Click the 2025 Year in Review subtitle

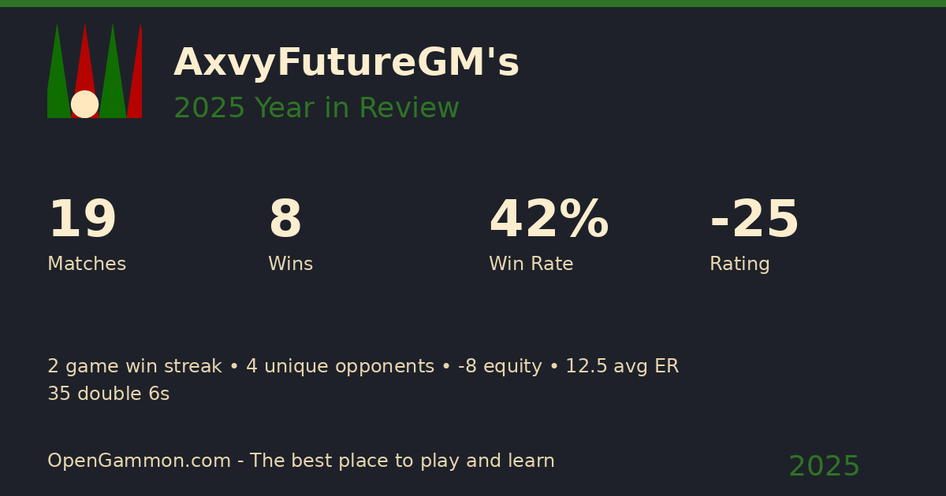click(316, 109)
